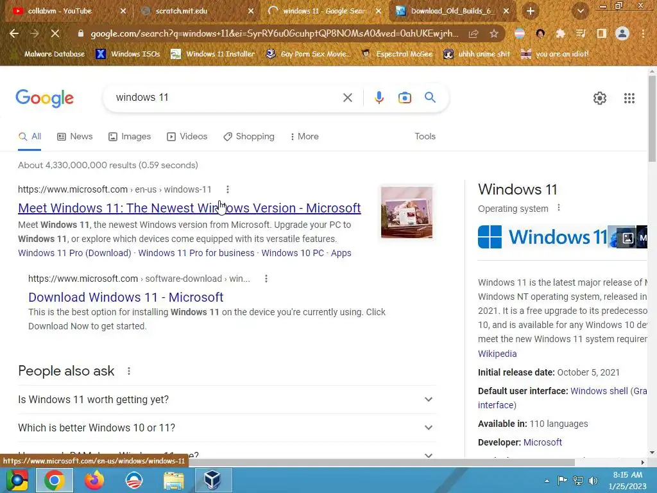Open Windows 11 Pro (Download) sitelink
Viewport: 657px width, 493px height.
click(x=74, y=253)
